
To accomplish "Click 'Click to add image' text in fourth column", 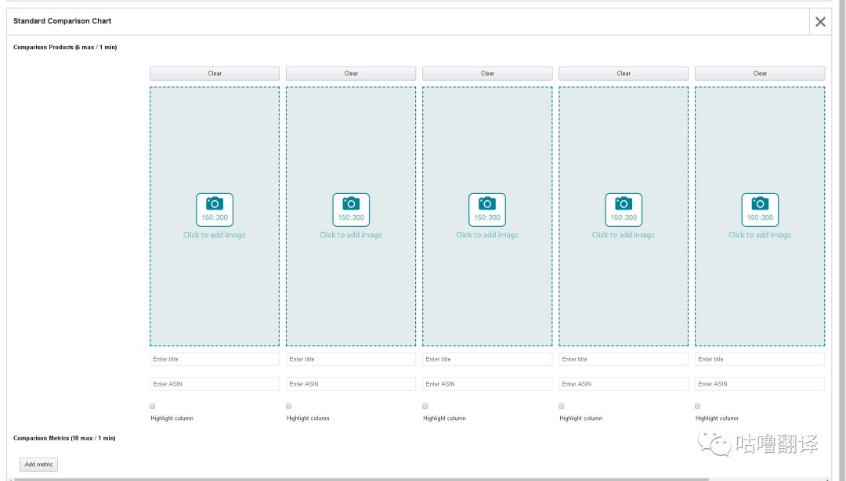I will click(624, 235).
